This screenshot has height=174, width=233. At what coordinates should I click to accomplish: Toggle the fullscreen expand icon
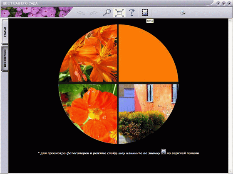pyautogui.click(x=119, y=12)
